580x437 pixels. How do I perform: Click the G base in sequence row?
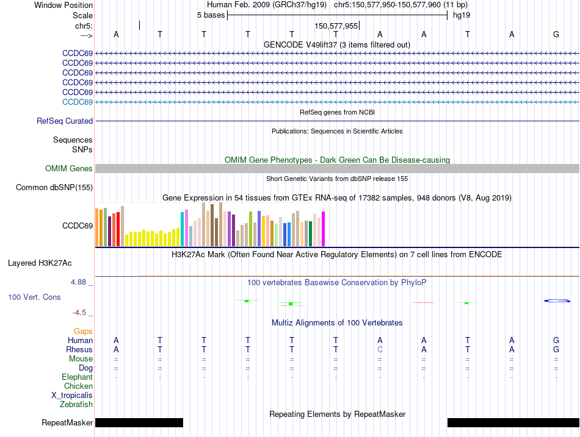coord(556,34)
